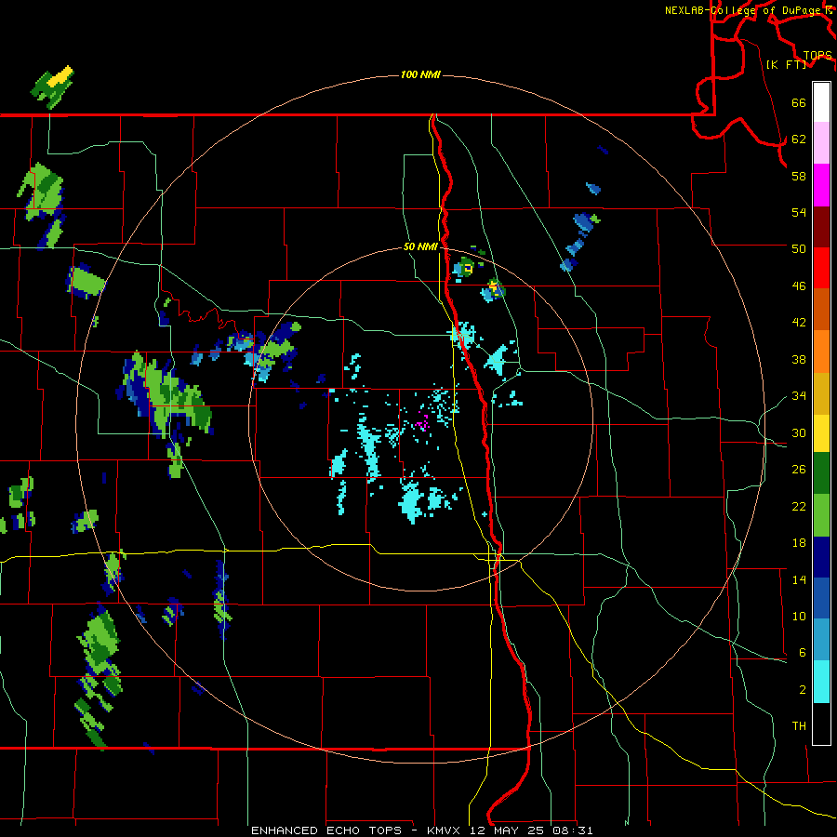
Task: Click the 2 value on the scale
Action: point(803,690)
